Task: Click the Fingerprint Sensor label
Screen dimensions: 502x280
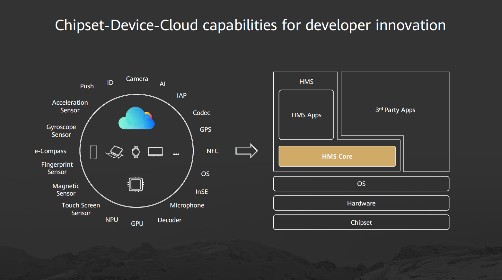Action: pyautogui.click(x=57, y=168)
